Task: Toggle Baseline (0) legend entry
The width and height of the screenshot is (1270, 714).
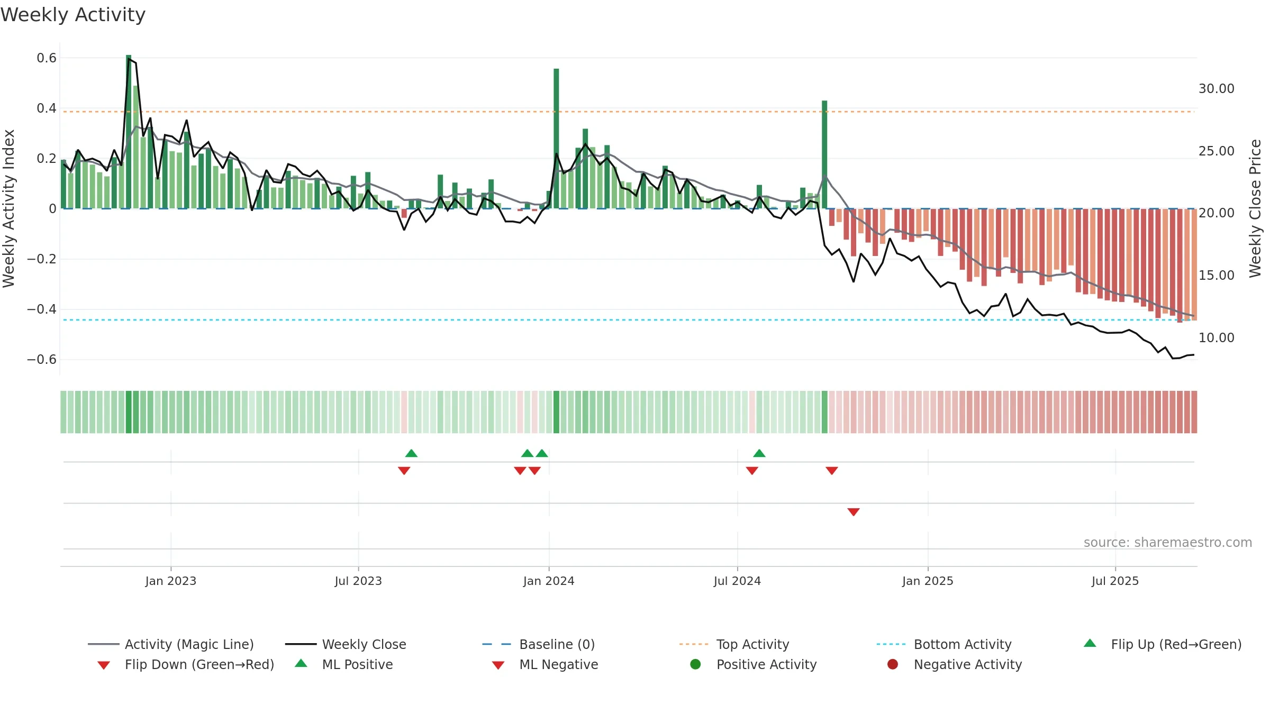Action: tap(539, 644)
